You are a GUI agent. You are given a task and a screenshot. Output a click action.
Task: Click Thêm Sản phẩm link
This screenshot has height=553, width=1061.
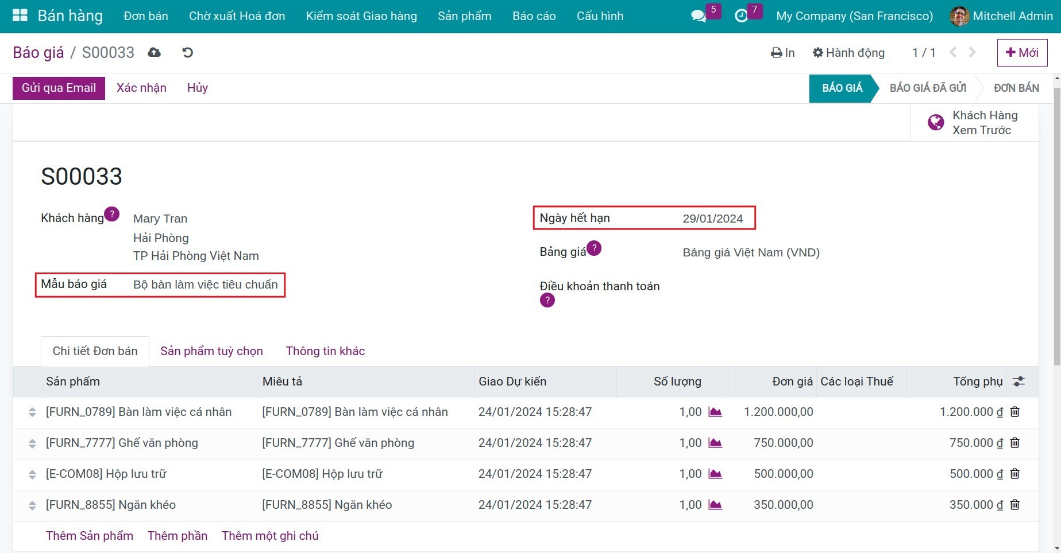(90, 536)
